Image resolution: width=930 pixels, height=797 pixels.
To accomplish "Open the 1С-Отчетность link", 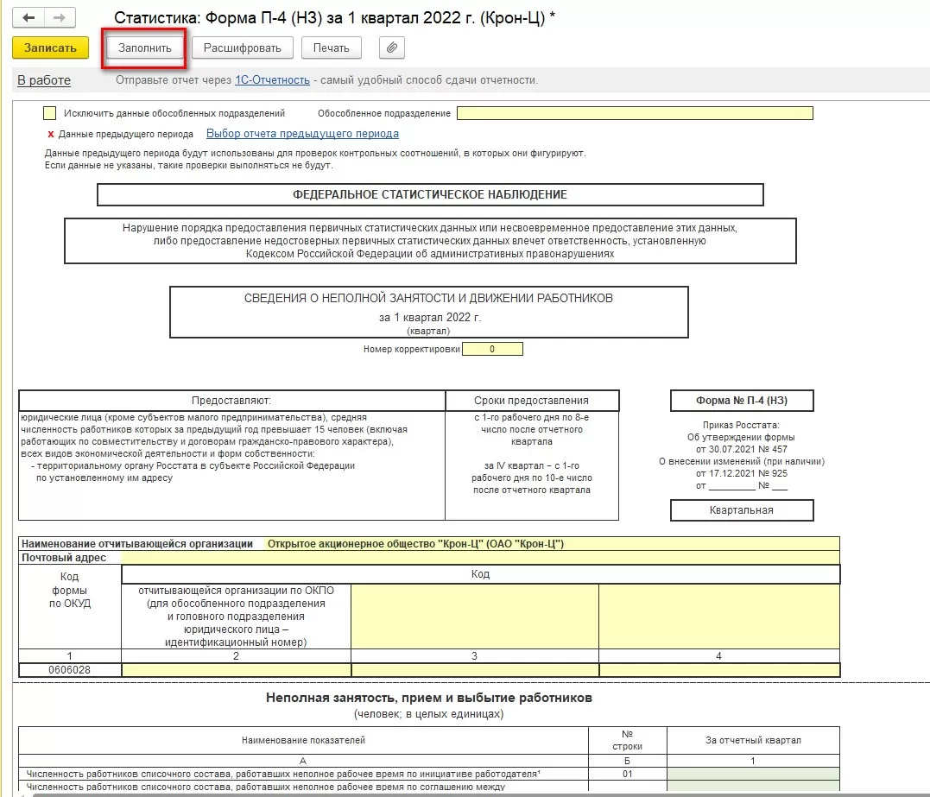I will 272,80.
